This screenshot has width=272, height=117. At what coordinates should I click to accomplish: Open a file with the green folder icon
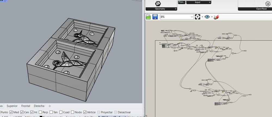point(148,17)
